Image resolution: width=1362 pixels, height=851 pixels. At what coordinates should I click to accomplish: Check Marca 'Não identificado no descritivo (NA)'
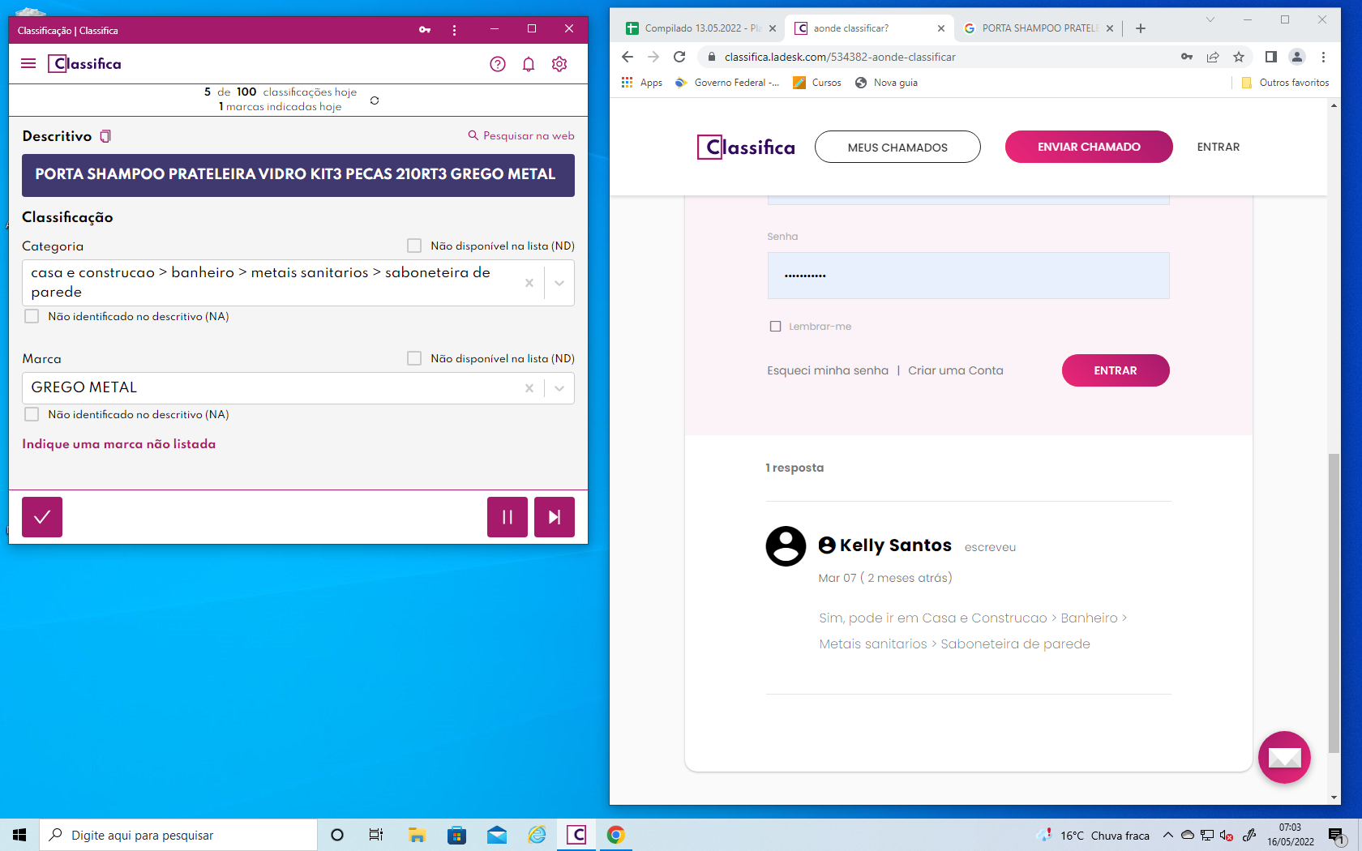32,414
